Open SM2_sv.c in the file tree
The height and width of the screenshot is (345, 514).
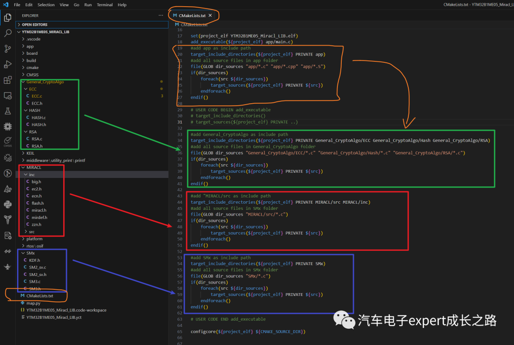[92, 267]
